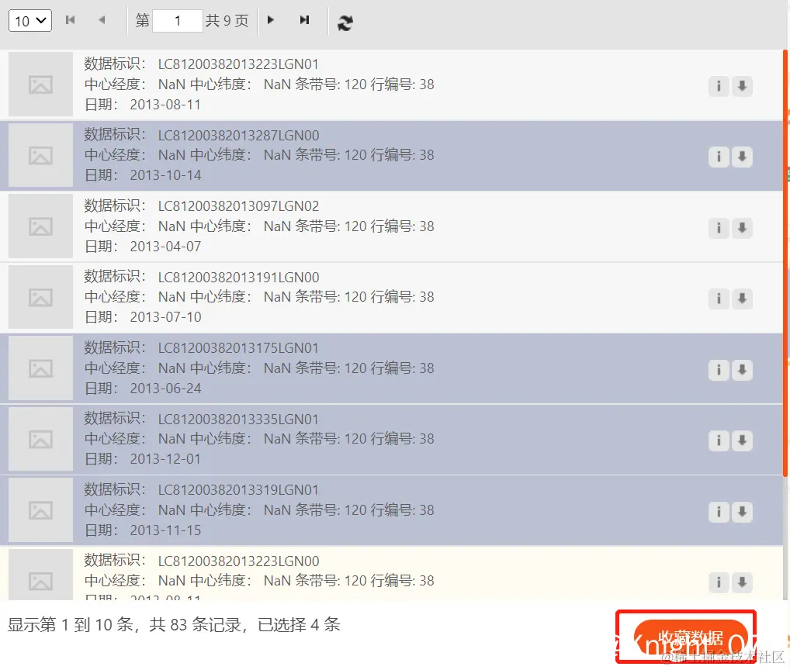Click the date 2013-11-15
Viewport: 790px width, 670px height.
165,530
